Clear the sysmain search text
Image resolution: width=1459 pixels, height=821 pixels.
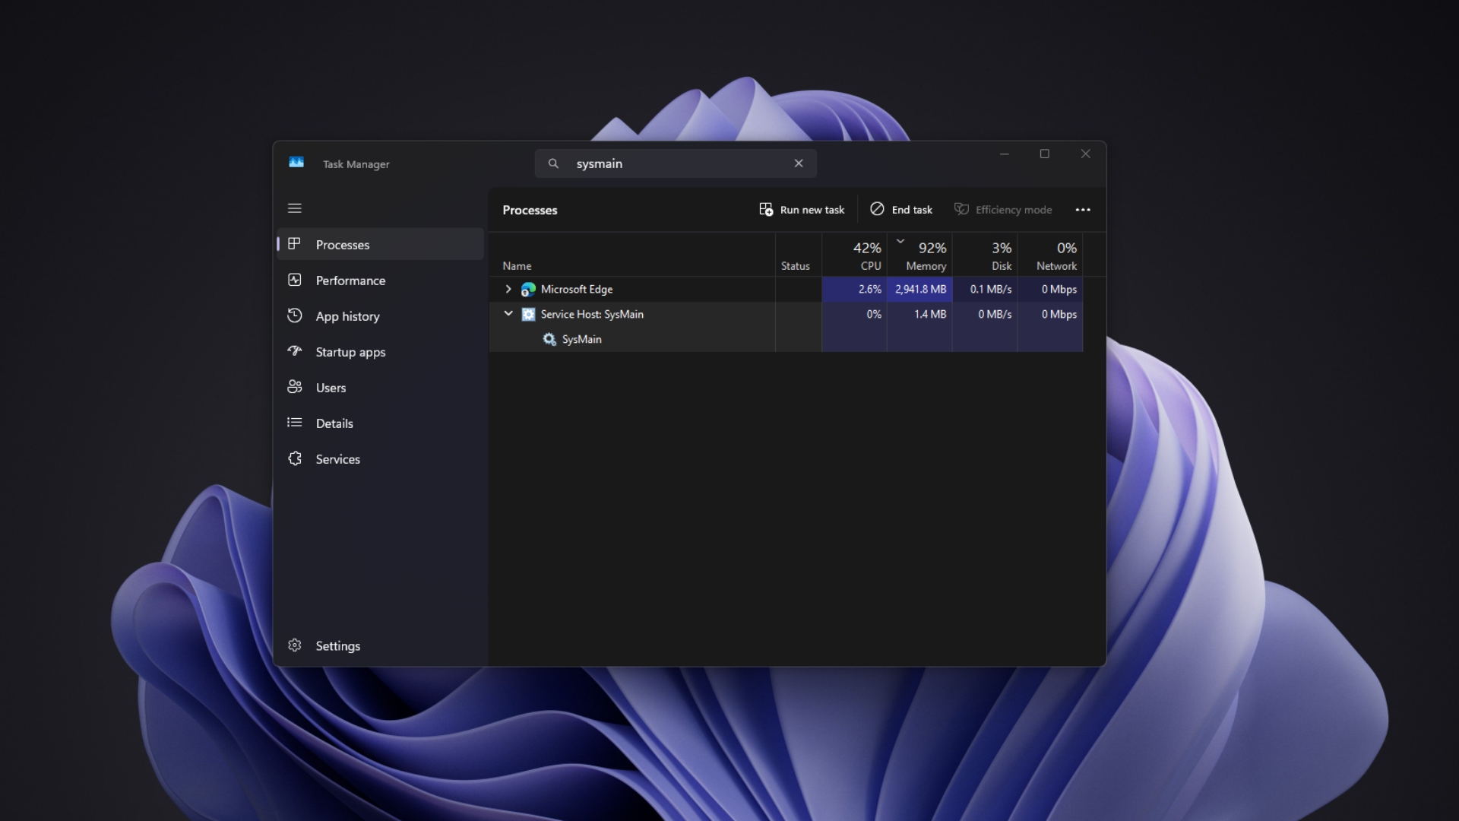(799, 163)
